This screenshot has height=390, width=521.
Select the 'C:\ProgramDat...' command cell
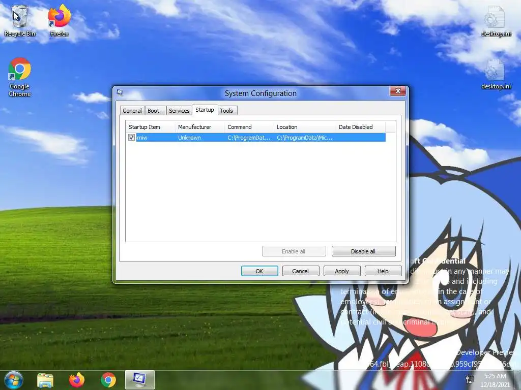click(x=249, y=138)
